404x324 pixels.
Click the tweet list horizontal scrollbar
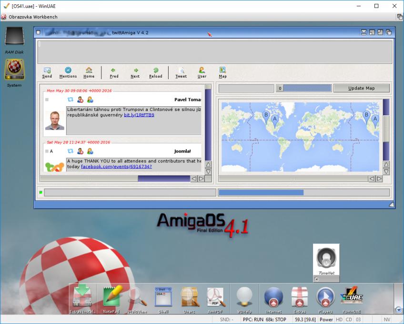pos(114,179)
